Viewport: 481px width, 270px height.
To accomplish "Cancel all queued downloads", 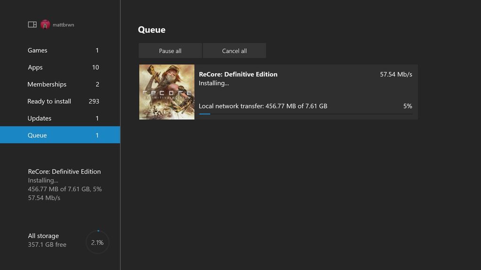I will coord(234,50).
